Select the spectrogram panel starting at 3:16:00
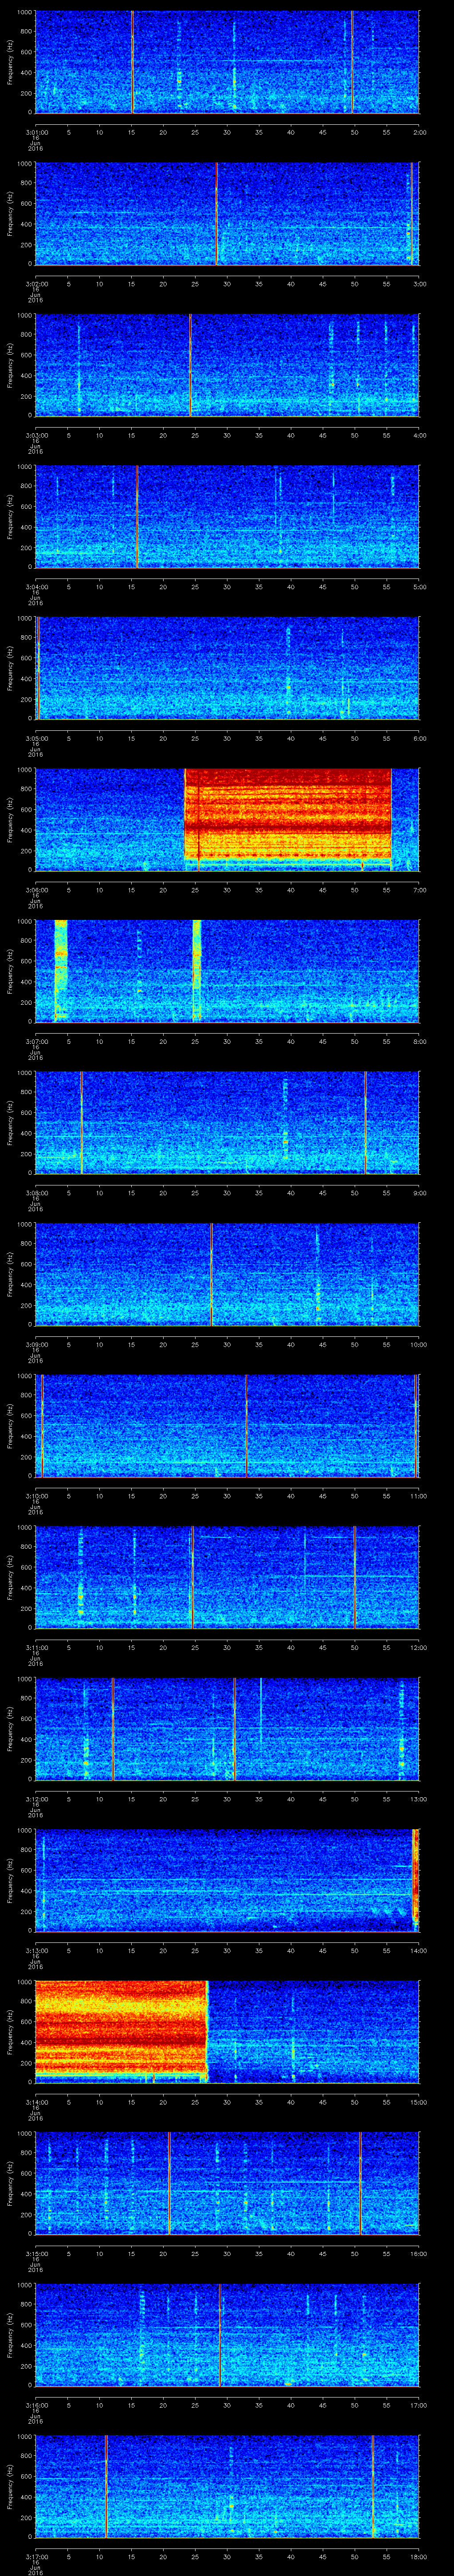The height and width of the screenshot is (2576, 454). click(x=227, y=2335)
